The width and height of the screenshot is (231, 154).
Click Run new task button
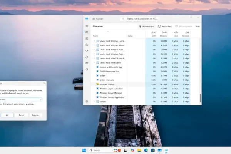click(x=146, y=27)
